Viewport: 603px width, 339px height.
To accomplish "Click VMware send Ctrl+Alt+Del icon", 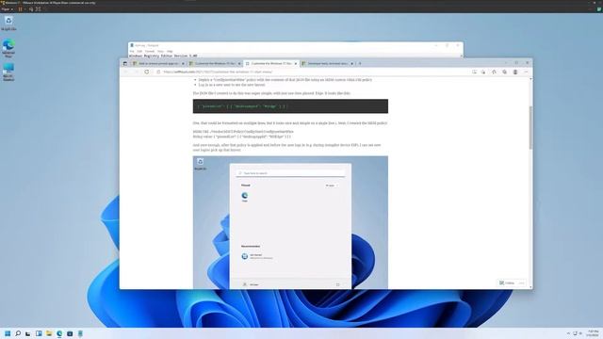I will tap(31, 8).
